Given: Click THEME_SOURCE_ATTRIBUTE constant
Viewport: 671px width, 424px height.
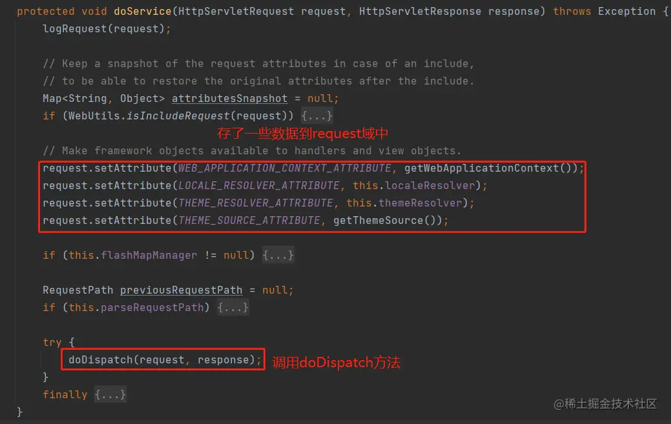Looking at the screenshot, I should coord(249,221).
